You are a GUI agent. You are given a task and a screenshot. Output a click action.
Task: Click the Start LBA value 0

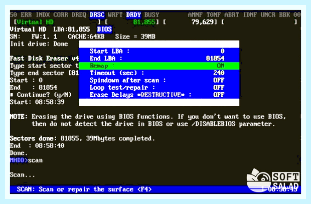(x=222, y=51)
